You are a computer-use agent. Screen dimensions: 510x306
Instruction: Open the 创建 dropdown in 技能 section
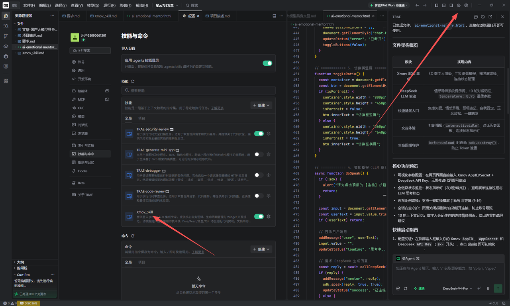tap(261, 105)
